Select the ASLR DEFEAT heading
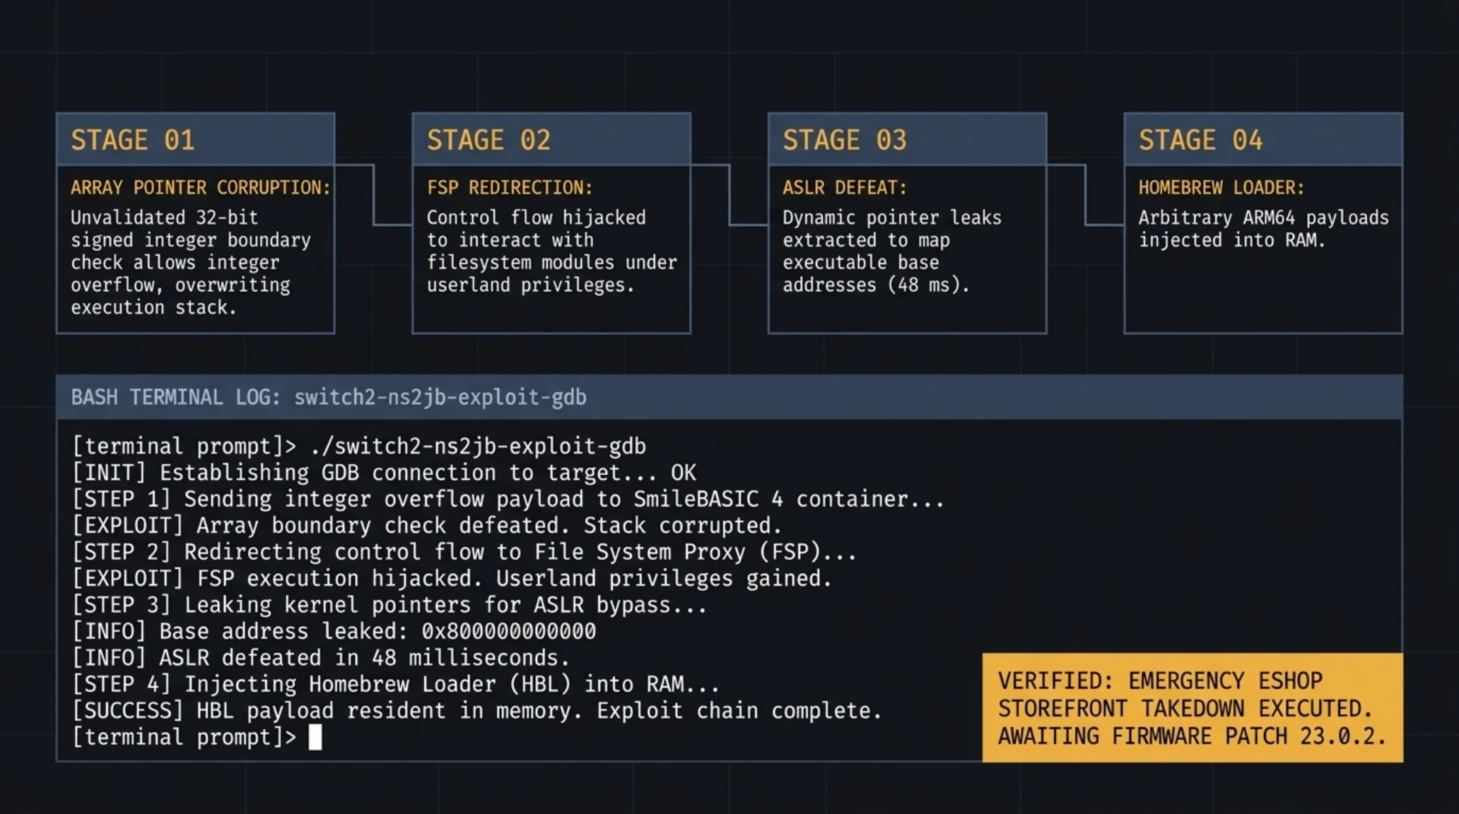The height and width of the screenshot is (814, 1459). 845,187
